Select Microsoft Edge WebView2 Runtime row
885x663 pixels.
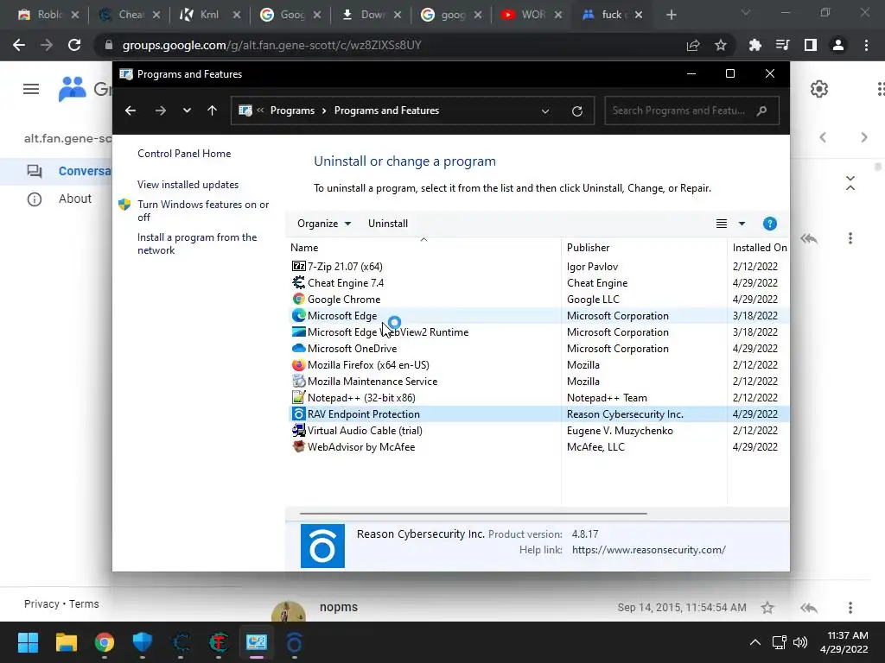pyautogui.click(x=538, y=332)
